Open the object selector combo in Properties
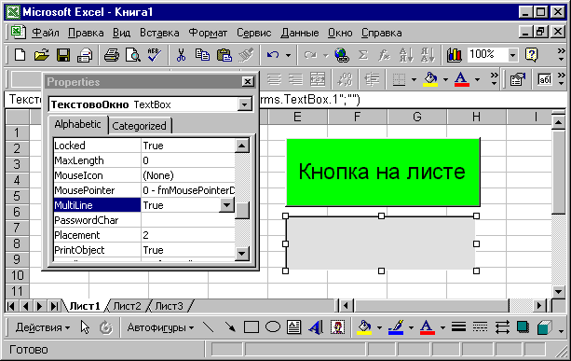The height and width of the screenshot is (361, 571). [x=244, y=104]
